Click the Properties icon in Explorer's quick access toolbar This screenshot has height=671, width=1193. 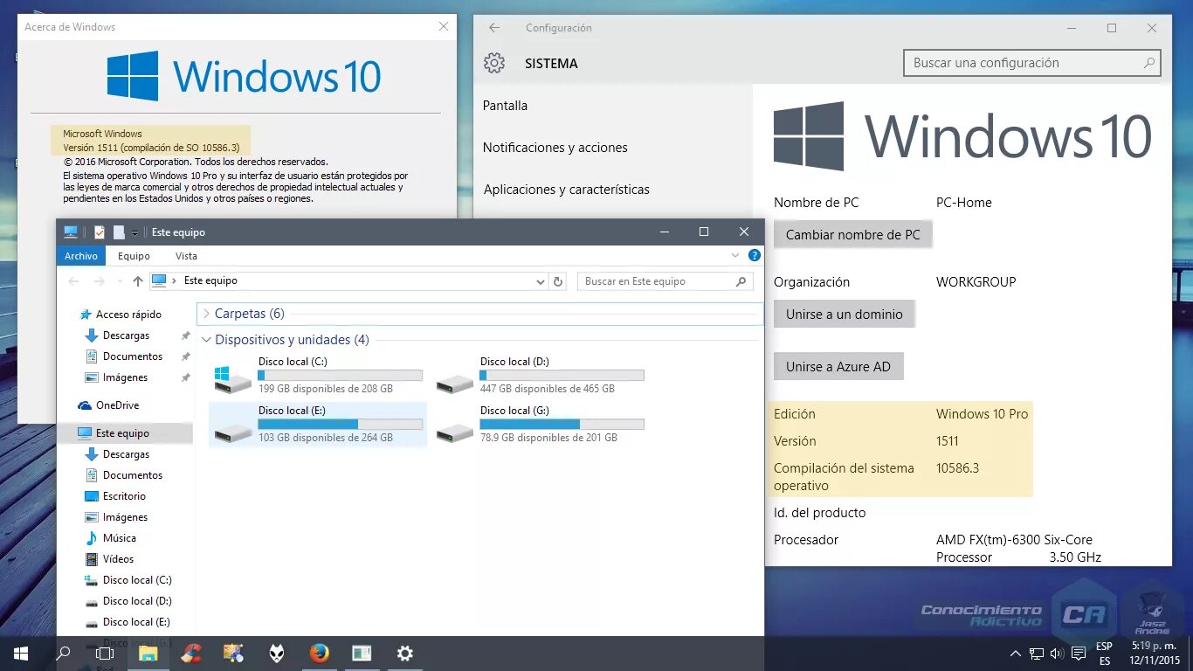99,232
